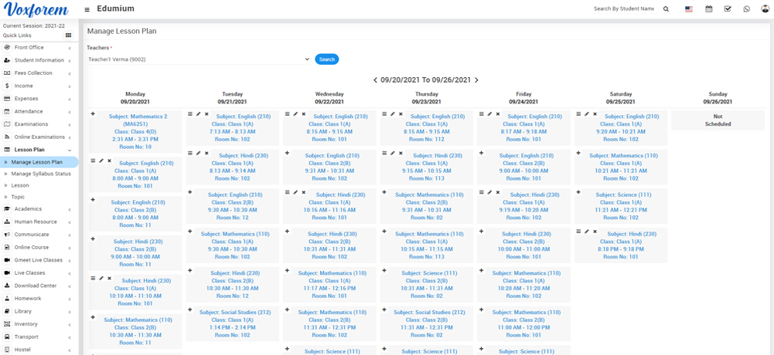Go to previous week using left chevron
The width and height of the screenshot is (774, 355).
tap(376, 79)
